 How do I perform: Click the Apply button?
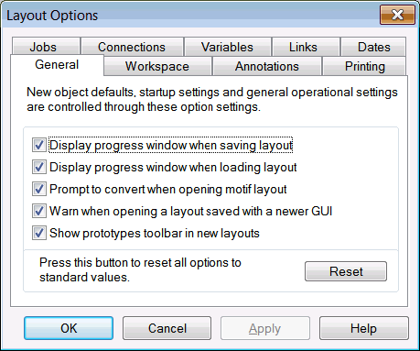pos(265,328)
